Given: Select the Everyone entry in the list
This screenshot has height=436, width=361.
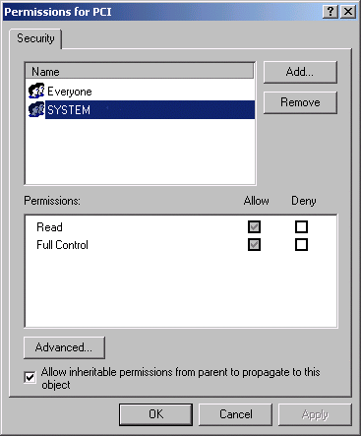Looking at the screenshot, I should (70, 92).
